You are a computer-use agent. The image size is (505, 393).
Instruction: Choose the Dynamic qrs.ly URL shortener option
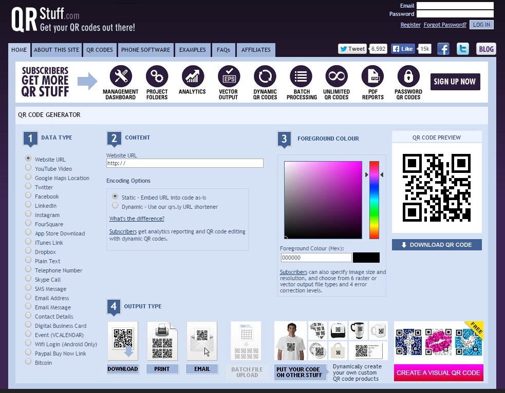tap(115, 206)
